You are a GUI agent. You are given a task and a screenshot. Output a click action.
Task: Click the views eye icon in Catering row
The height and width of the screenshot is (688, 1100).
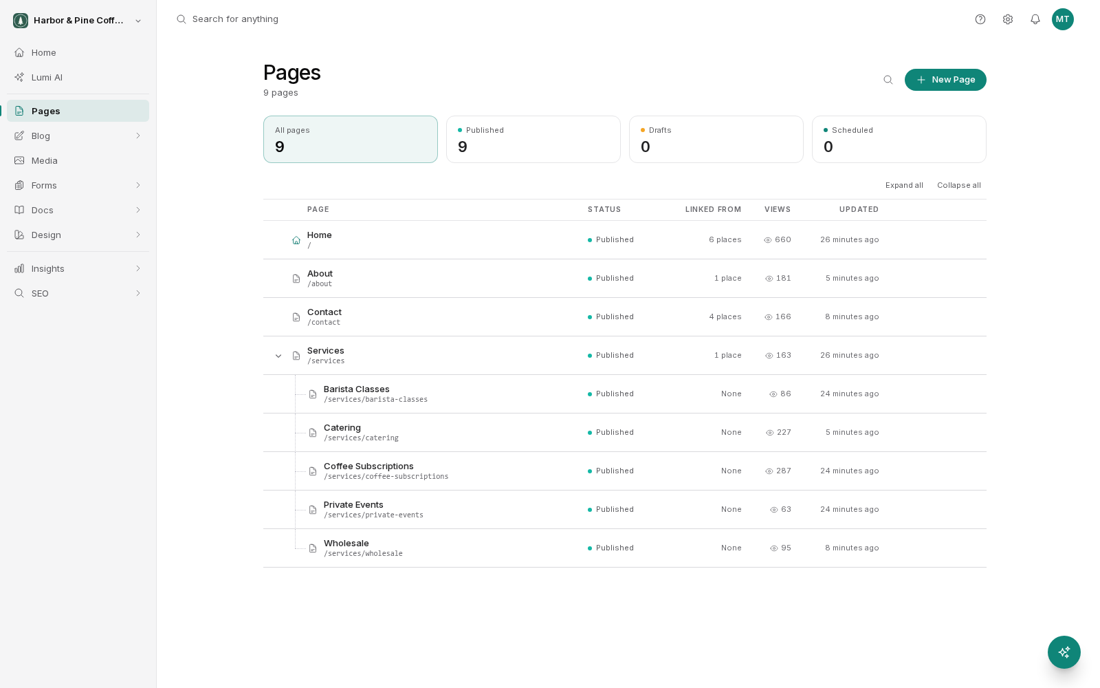click(x=770, y=433)
